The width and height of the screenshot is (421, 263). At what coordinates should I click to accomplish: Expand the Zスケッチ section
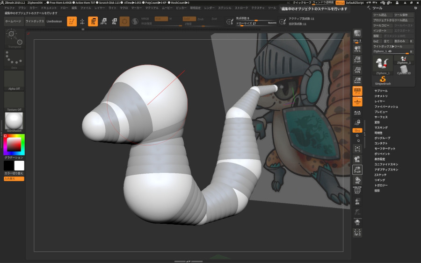pyautogui.click(x=380, y=175)
